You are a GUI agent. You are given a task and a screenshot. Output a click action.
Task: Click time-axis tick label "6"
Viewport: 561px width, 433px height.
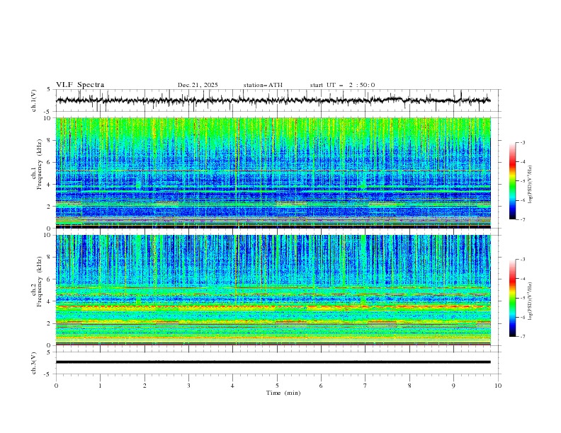321,386
